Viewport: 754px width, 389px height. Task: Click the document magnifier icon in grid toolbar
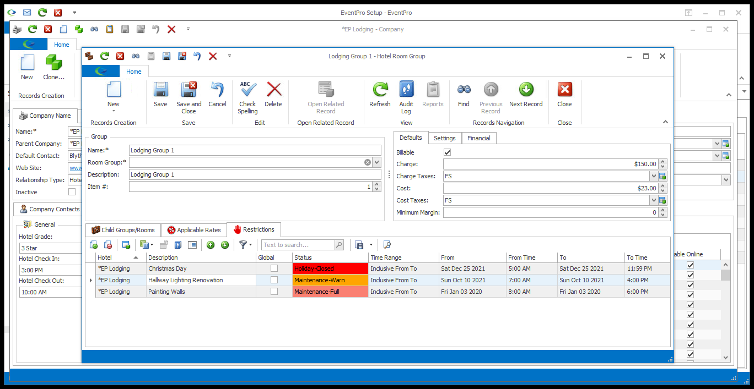click(x=387, y=245)
